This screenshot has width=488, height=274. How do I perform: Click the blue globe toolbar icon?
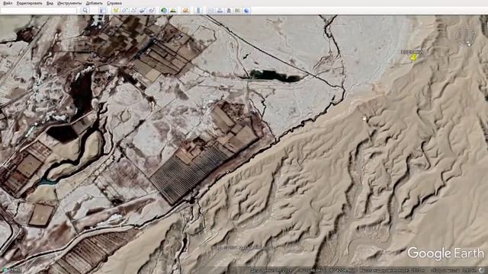(246, 11)
